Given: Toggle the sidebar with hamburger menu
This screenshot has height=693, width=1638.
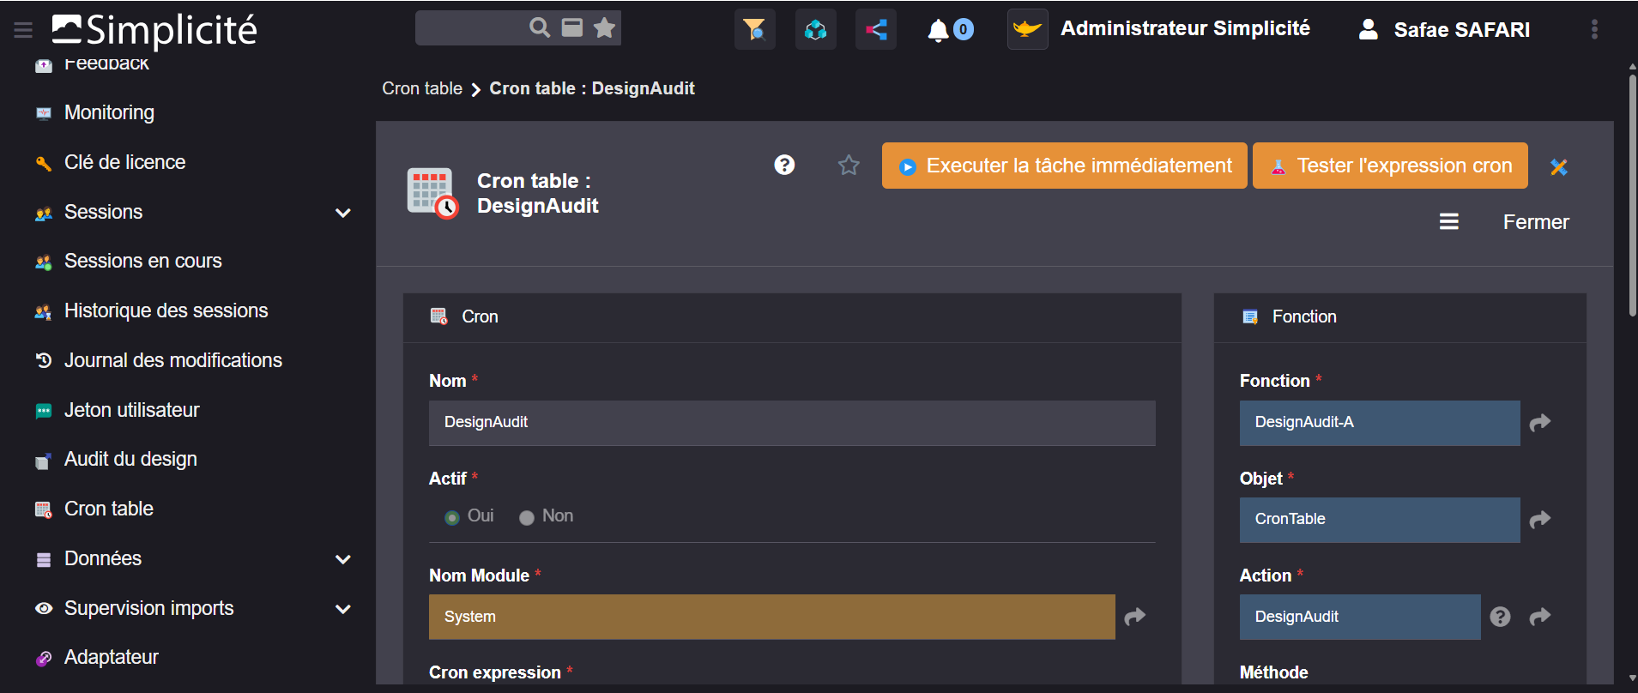Looking at the screenshot, I should point(23,30).
